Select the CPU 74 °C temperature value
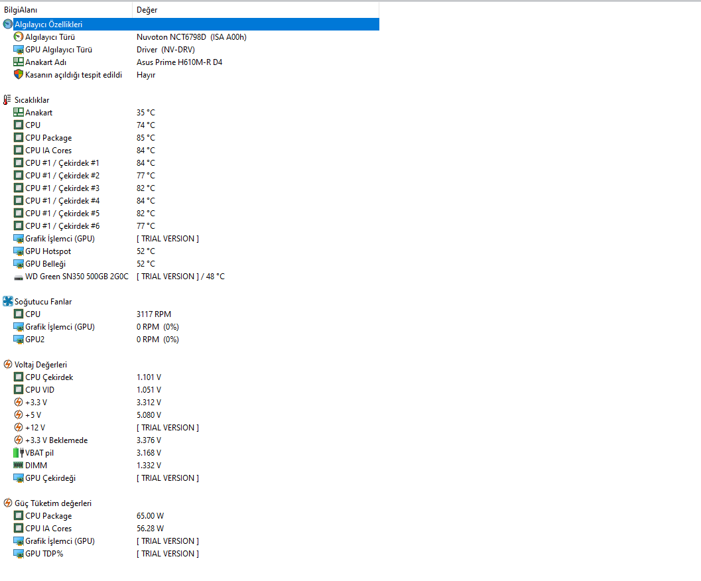Viewport: 701px width, 581px height. (146, 125)
